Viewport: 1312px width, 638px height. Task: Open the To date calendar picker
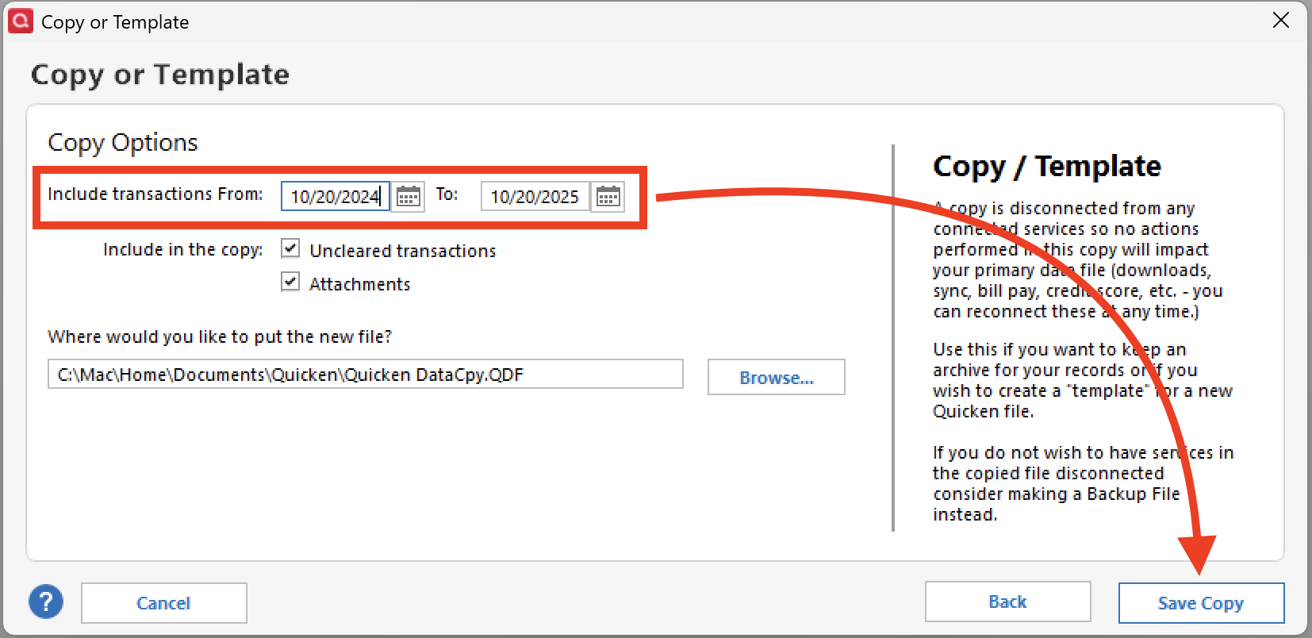pos(608,197)
